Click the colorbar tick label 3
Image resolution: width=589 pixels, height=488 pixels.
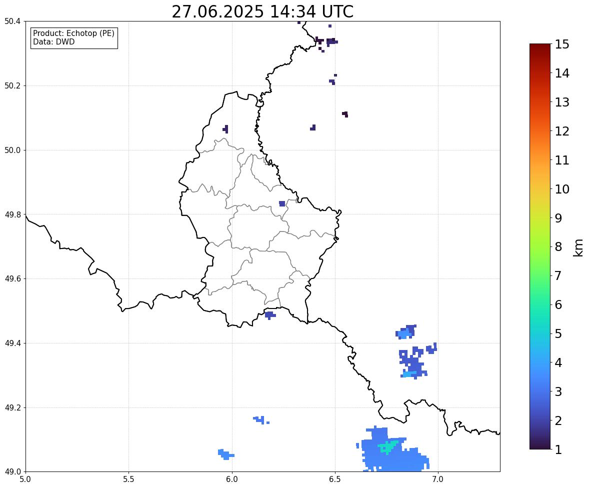pyautogui.click(x=558, y=391)
